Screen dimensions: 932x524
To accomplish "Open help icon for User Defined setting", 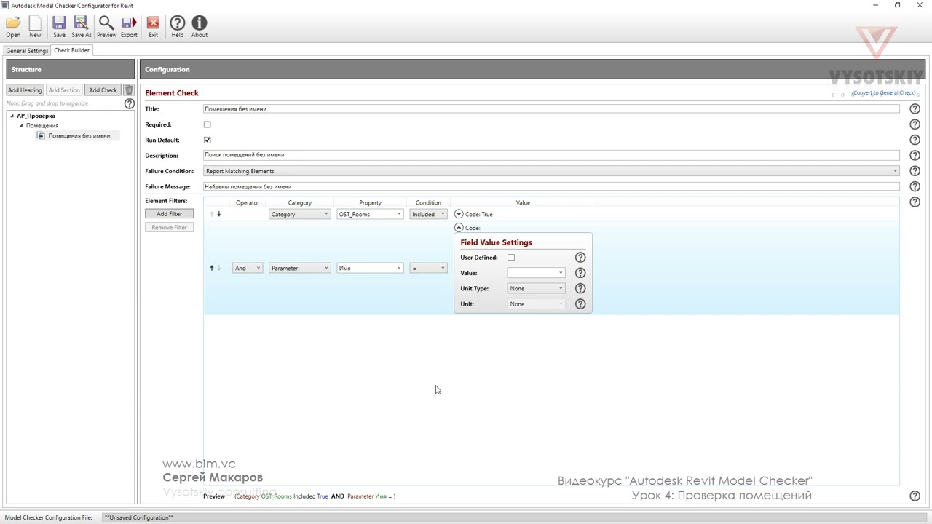I will [x=580, y=258].
